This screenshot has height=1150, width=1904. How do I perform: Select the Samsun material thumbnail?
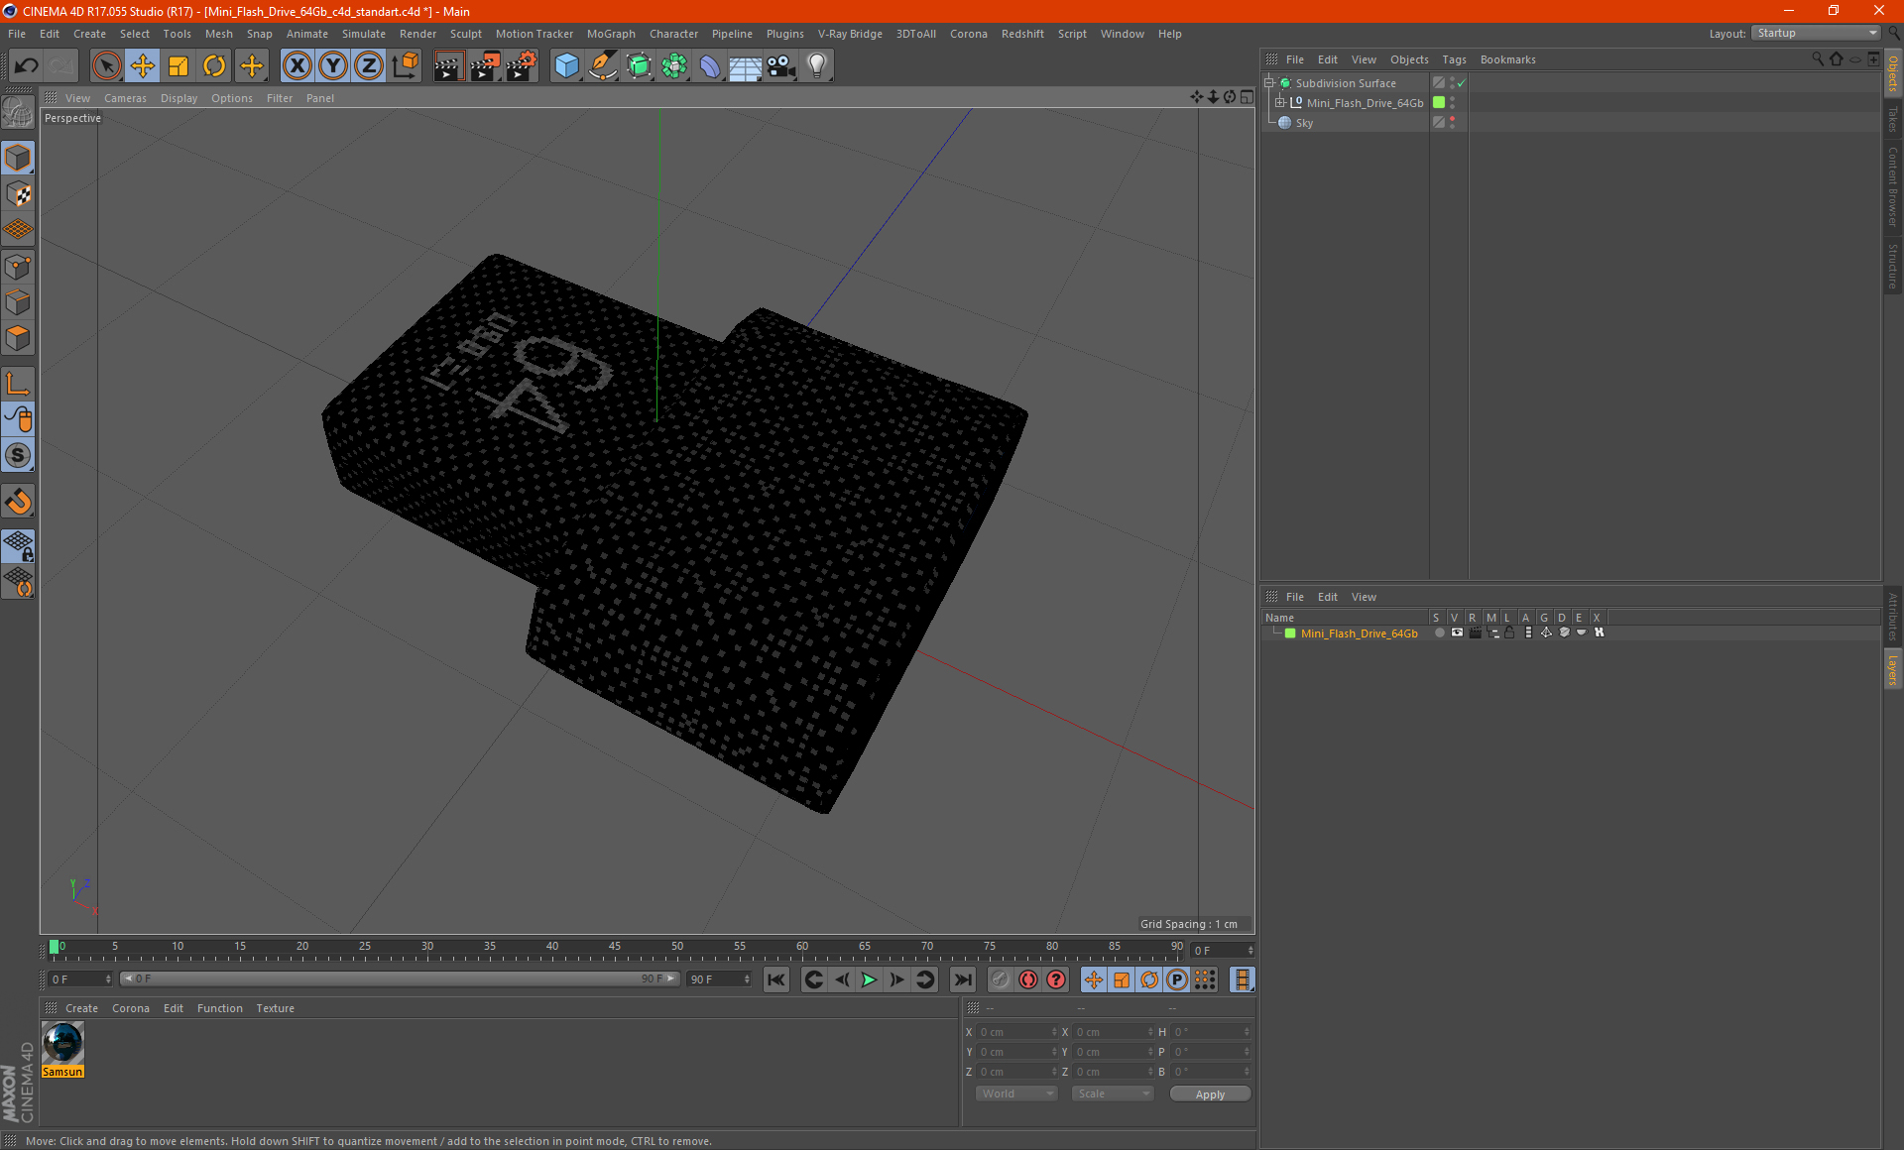coord(62,1043)
